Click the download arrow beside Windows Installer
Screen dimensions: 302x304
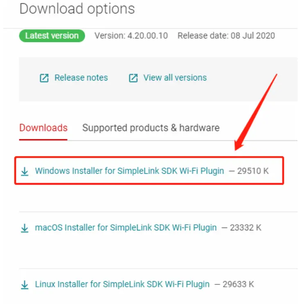tap(25, 172)
